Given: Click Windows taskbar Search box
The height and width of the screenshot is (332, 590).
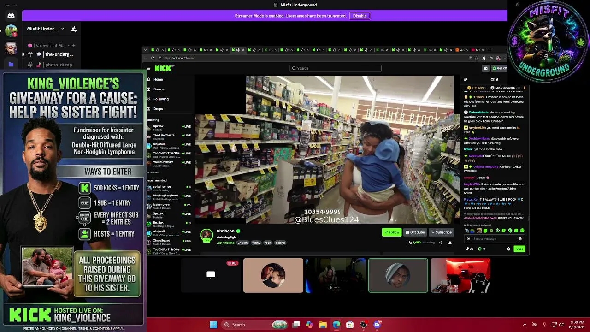Looking at the screenshot, I should coord(254,325).
